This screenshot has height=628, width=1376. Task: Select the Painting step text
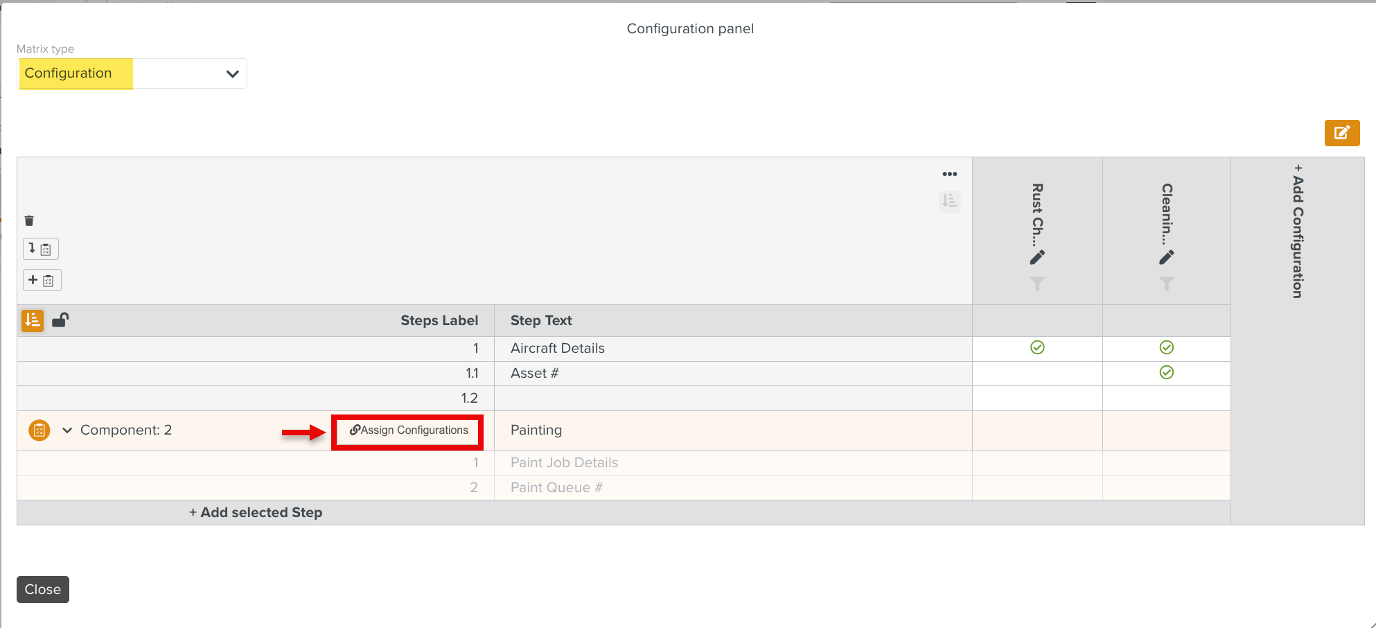536,430
